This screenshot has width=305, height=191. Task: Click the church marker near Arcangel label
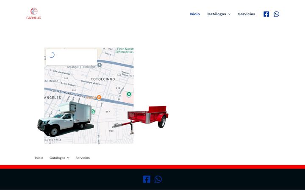click(x=100, y=65)
